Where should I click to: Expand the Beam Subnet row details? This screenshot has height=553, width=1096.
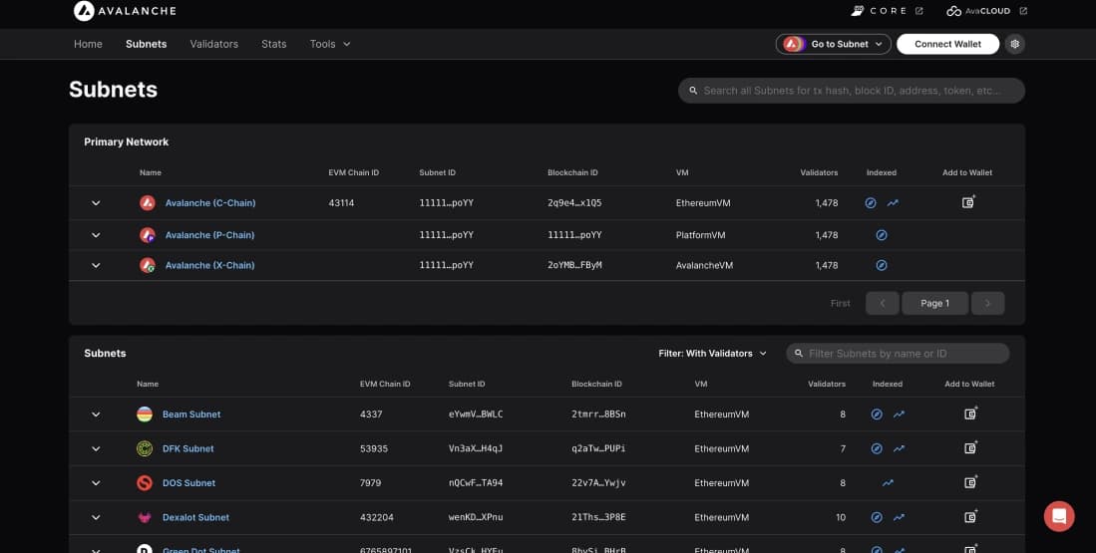pos(96,415)
